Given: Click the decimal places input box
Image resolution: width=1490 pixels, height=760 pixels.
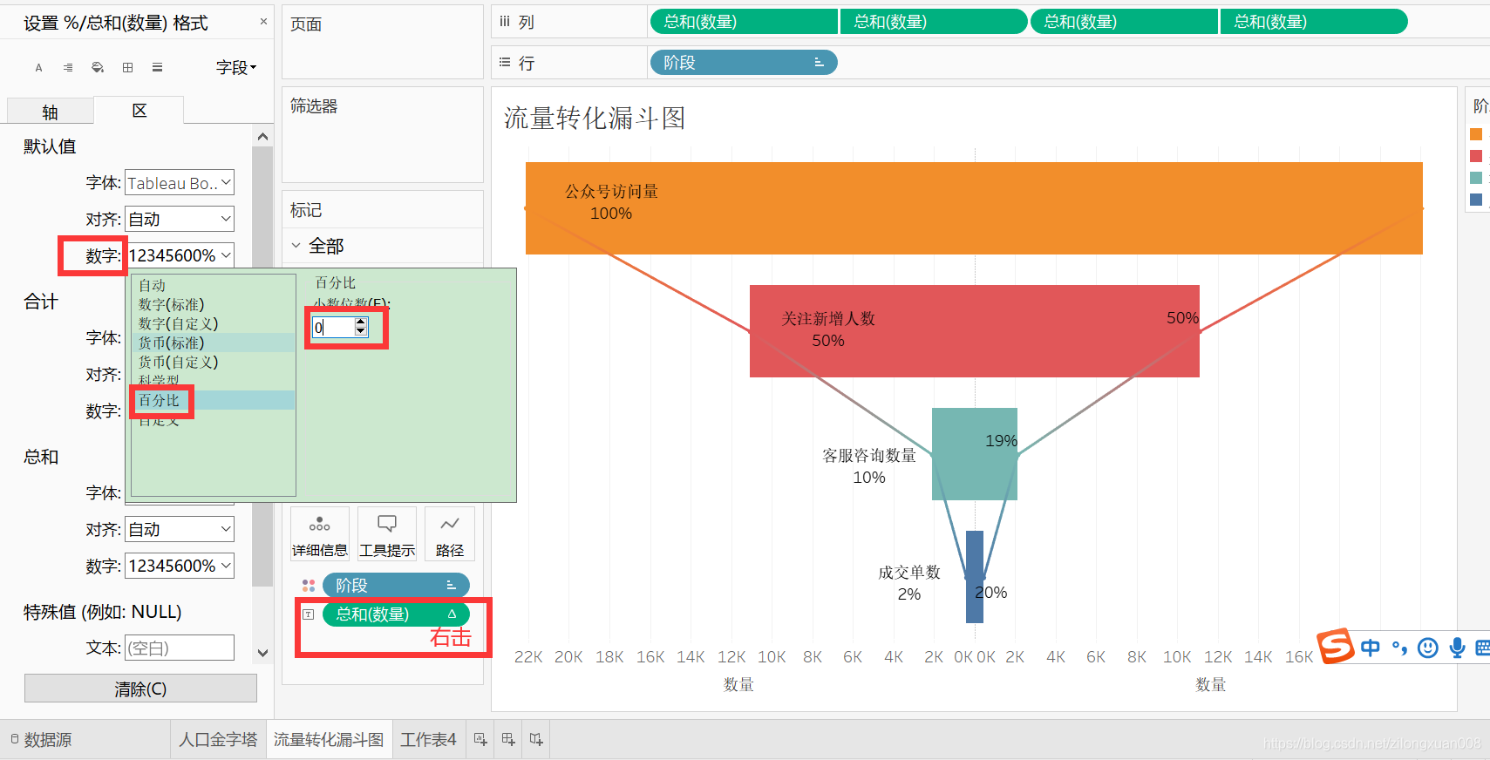Looking at the screenshot, I should (x=333, y=327).
